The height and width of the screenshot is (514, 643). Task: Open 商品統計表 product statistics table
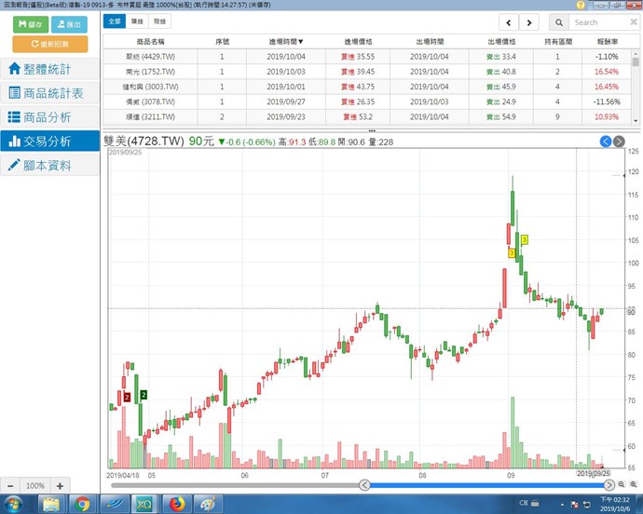click(49, 93)
